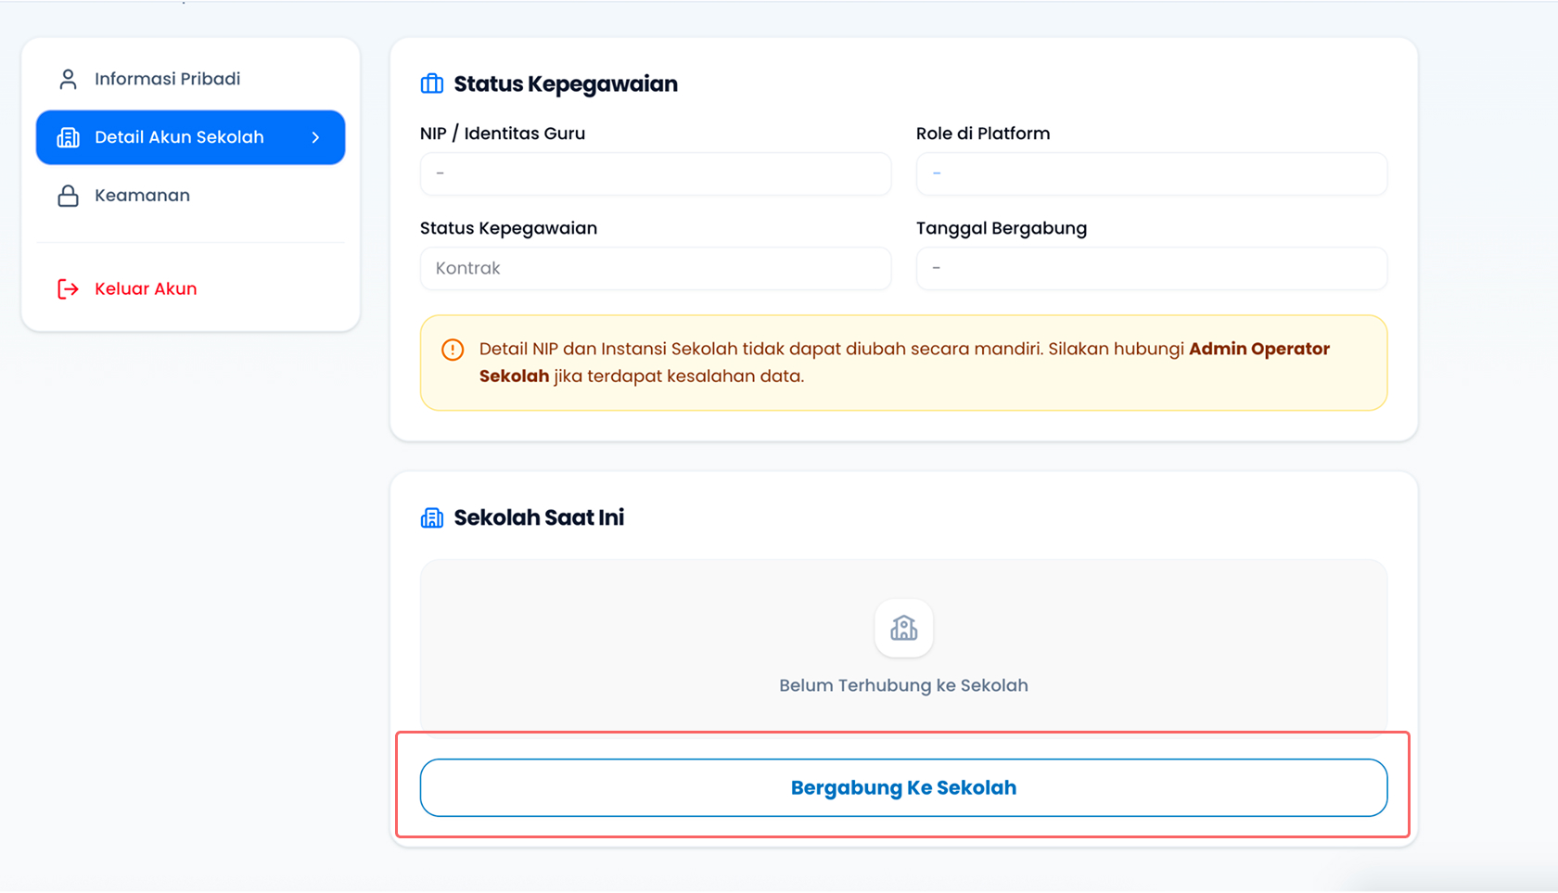Image resolution: width=1558 pixels, height=893 pixels.
Task: Expand the chevron on Detail Akun Sekolah
Action: tap(316, 137)
